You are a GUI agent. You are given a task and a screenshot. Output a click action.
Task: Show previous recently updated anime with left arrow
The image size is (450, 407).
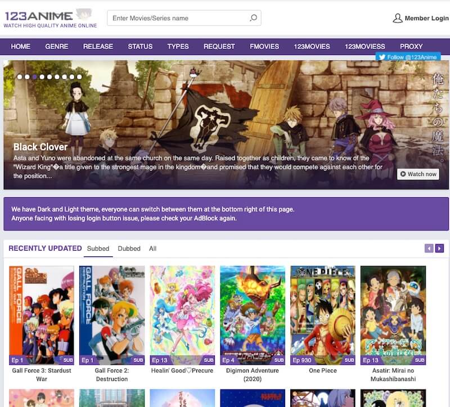point(429,248)
